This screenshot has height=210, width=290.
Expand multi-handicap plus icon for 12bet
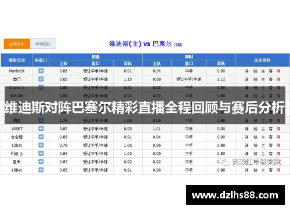[41, 145]
